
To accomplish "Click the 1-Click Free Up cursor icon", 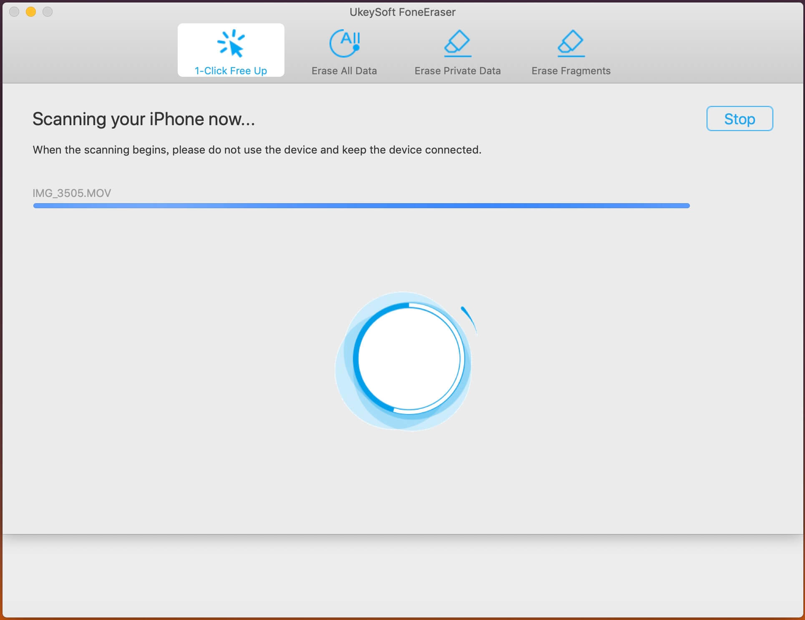I will (231, 43).
